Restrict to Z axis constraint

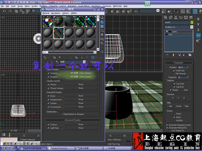click(x=198, y=30)
